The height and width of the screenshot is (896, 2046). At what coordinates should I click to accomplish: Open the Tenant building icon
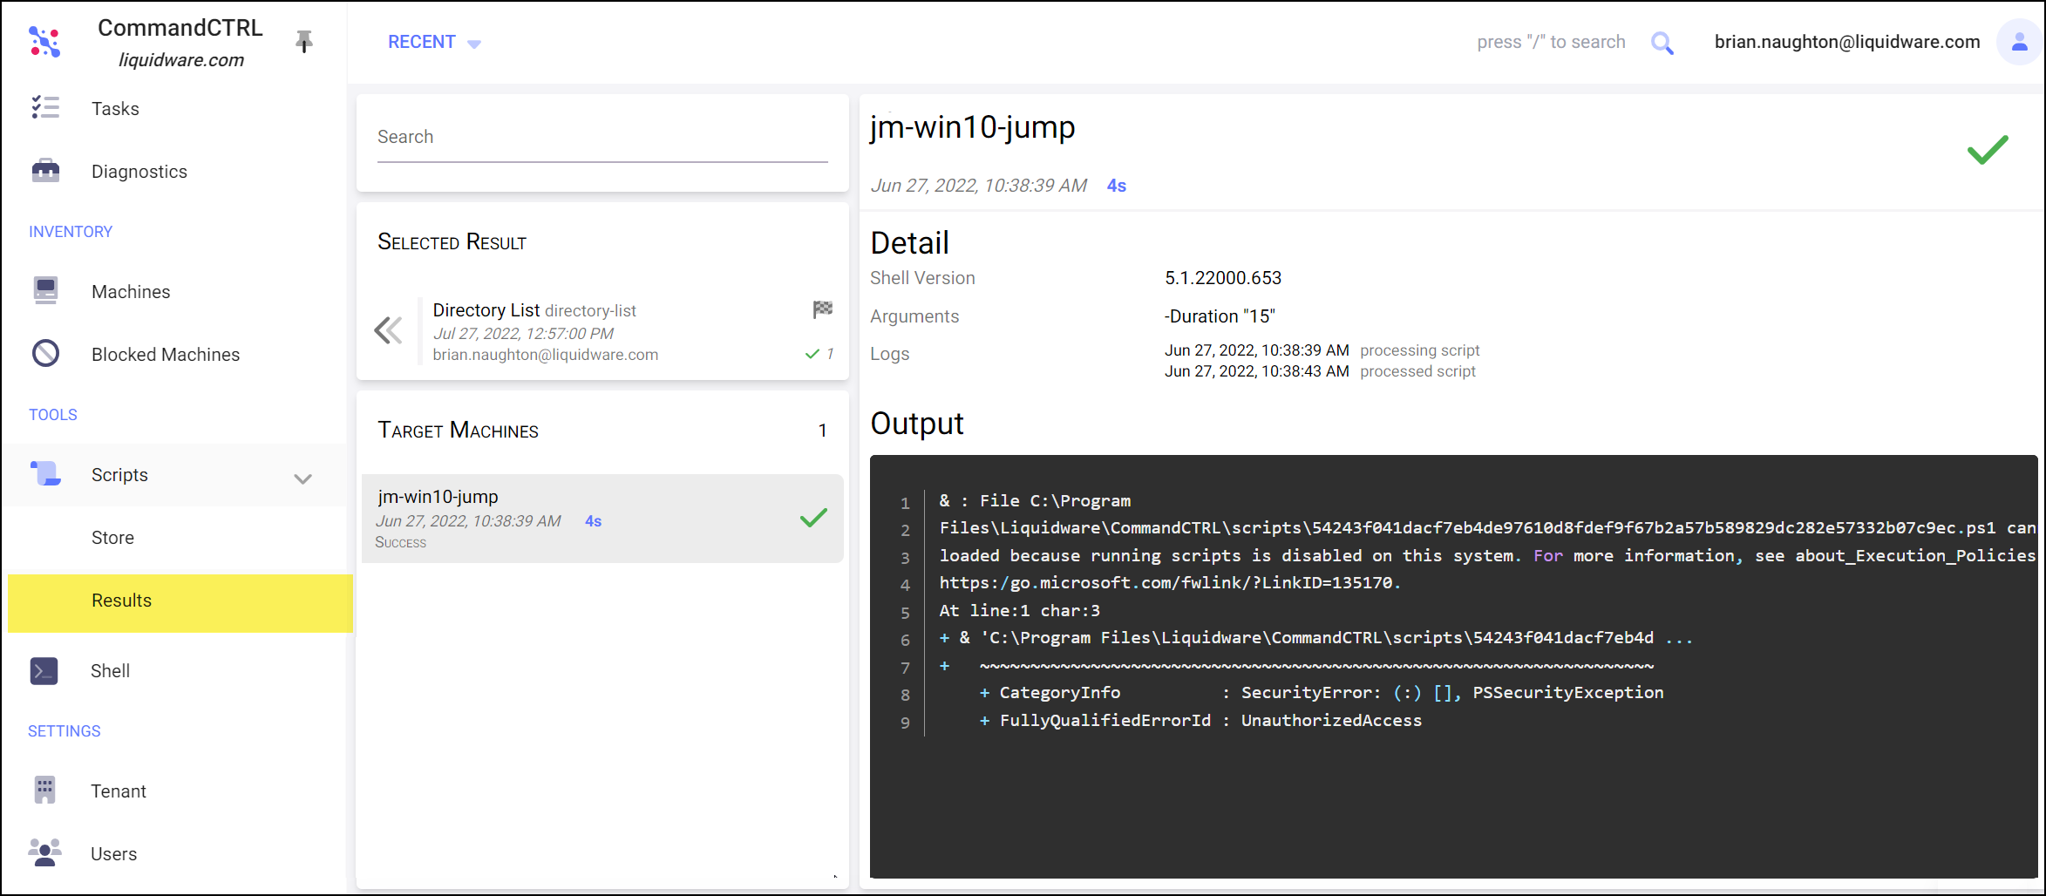(44, 791)
